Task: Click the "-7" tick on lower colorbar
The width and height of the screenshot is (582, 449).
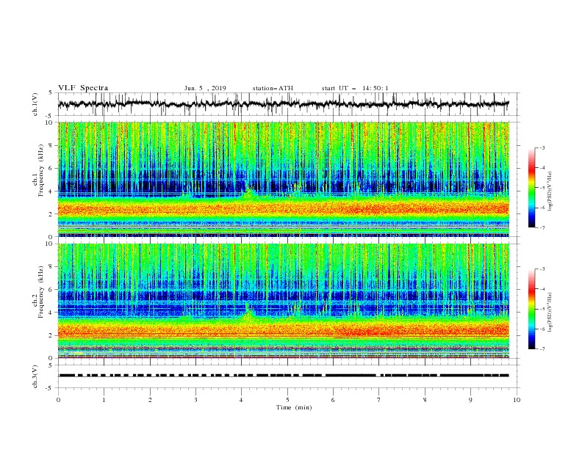Action: point(542,349)
